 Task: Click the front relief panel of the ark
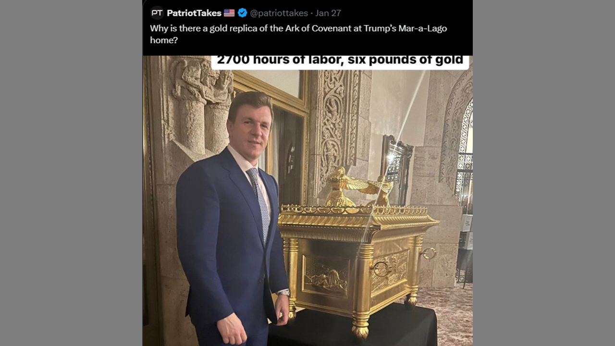point(326,274)
